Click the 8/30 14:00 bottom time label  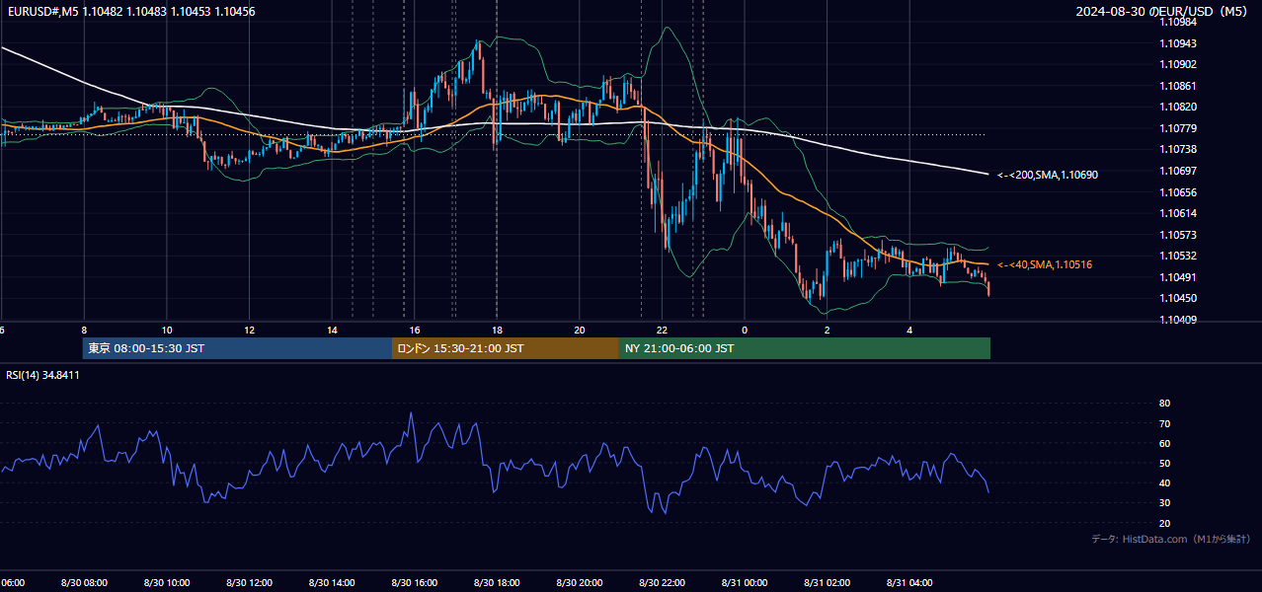click(x=332, y=583)
